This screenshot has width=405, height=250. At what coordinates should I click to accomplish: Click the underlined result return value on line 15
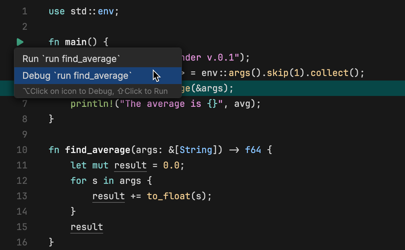click(x=86, y=227)
